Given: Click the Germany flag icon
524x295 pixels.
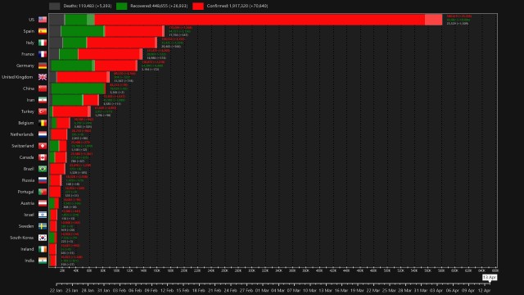Looking at the screenshot, I should pyautogui.click(x=43, y=66).
